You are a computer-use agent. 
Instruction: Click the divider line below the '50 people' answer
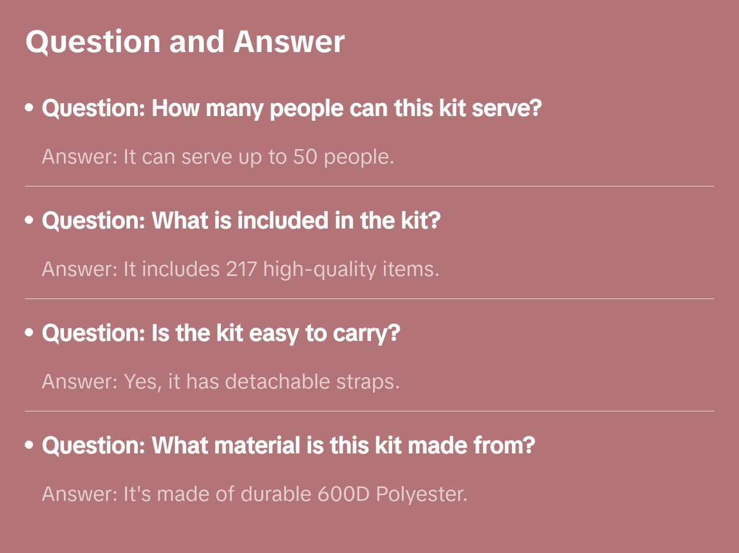click(369, 186)
